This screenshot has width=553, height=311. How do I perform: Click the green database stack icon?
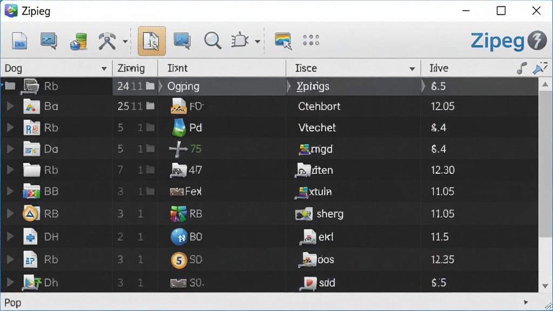pos(78,41)
